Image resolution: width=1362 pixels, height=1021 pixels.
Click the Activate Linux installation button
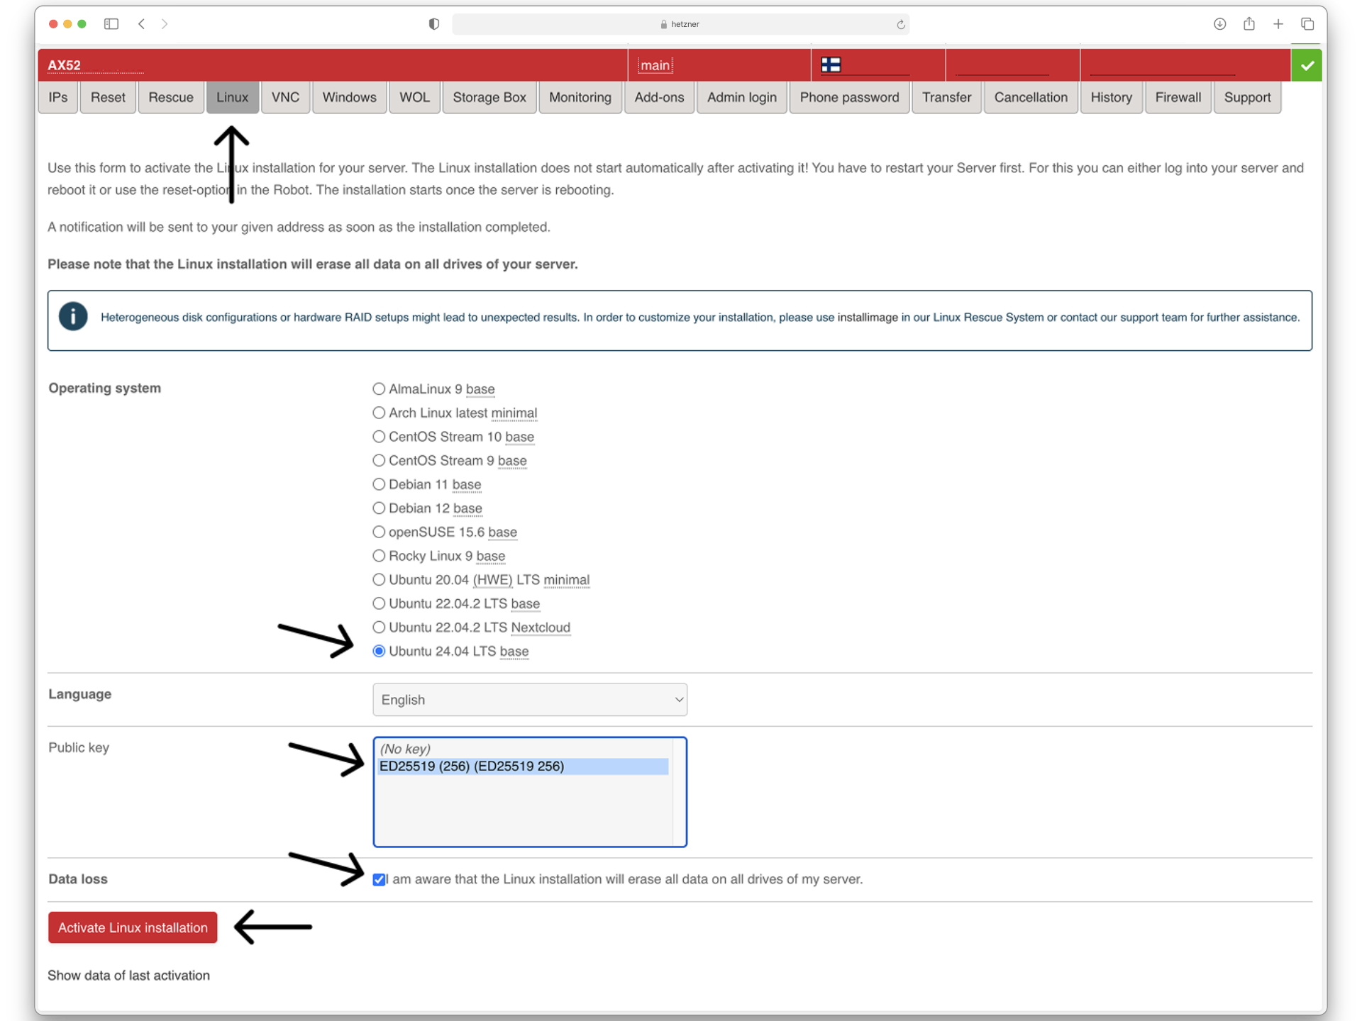[132, 927]
